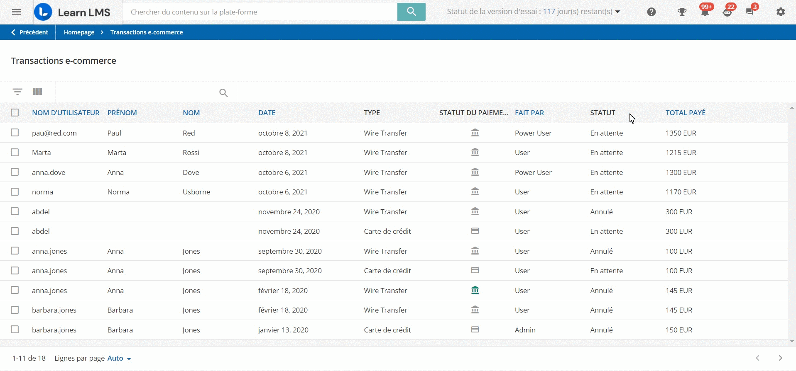Sort by DATE column header

tap(267, 113)
